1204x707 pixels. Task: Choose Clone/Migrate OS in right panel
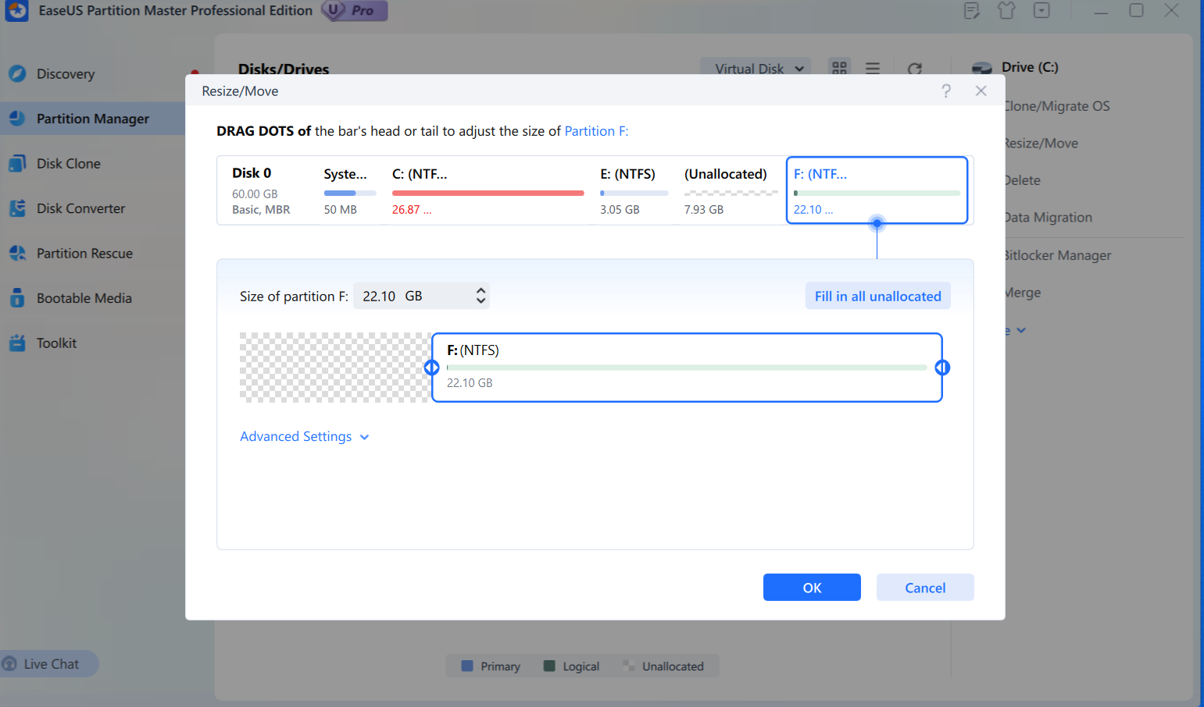point(1057,106)
